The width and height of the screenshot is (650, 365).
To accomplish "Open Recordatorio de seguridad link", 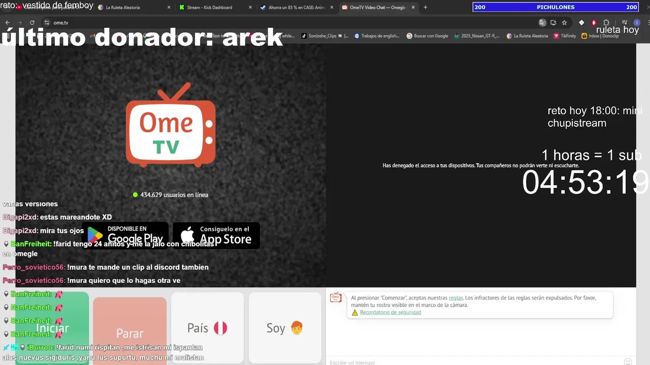I will click(x=391, y=312).
